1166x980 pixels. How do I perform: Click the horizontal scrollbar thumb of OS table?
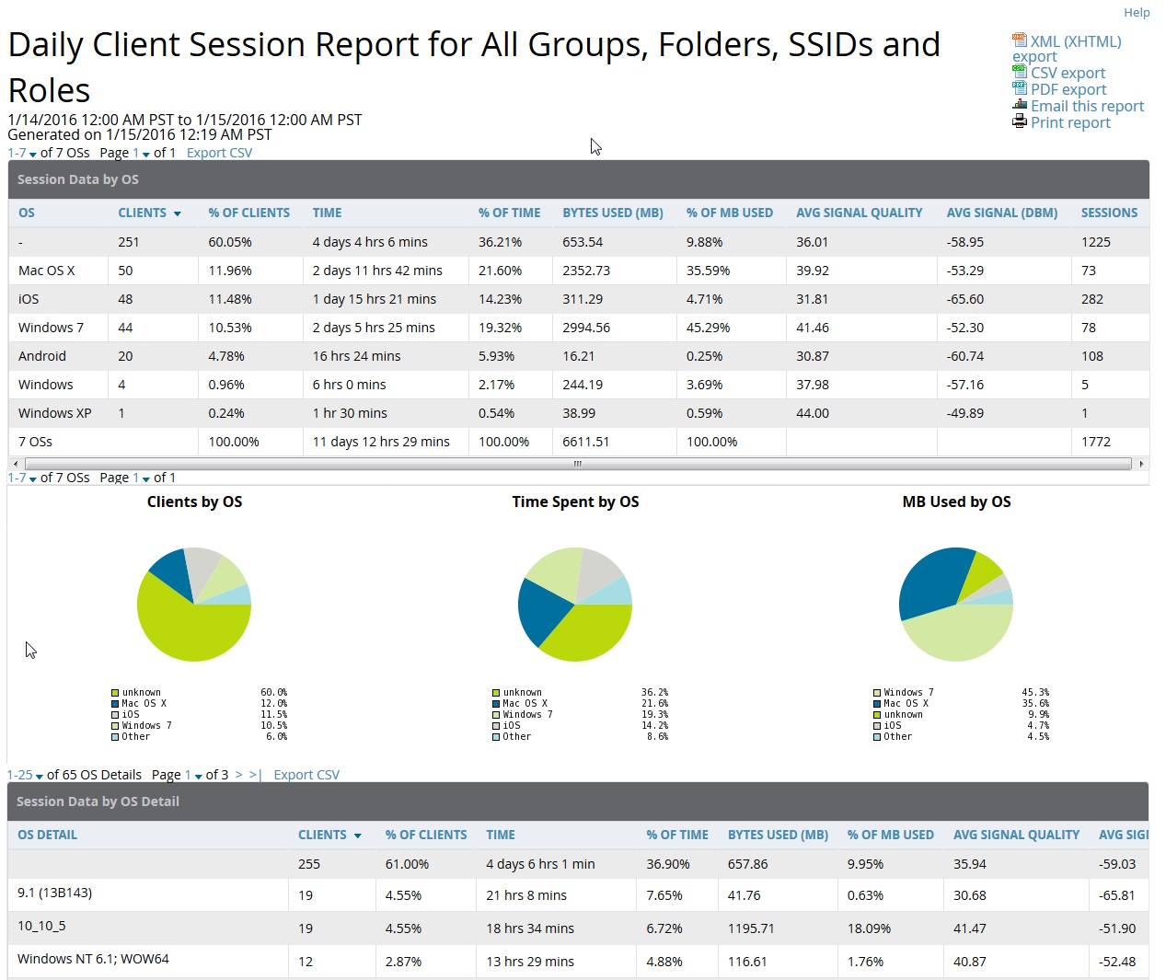[578, 464]
